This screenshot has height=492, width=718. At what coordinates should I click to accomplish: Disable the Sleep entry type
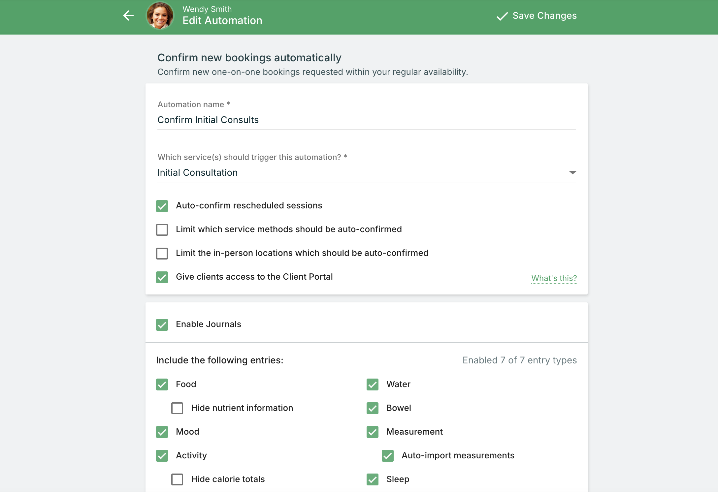click(x=373, y=479)
